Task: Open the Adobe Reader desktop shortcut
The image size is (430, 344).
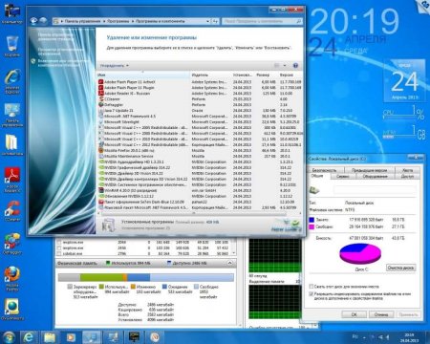Action: click(x=12, y=180)
